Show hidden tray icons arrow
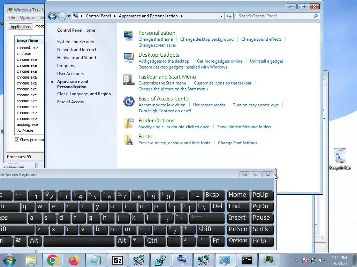The height and width of the screenshot is (267, 357). (296, 260)
